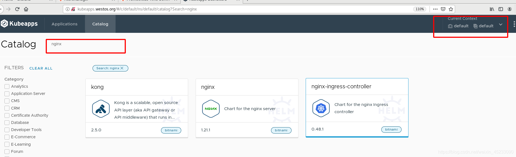Open the Pocket save icon
The width and height of the screenshot is (516, 157).
[443, 9]
